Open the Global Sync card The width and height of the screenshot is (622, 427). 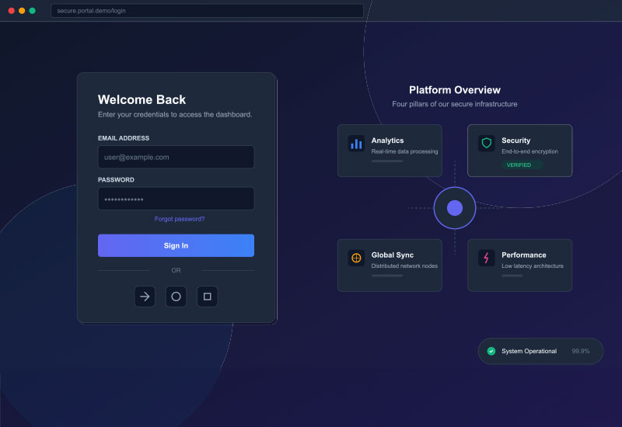(390, 266)
